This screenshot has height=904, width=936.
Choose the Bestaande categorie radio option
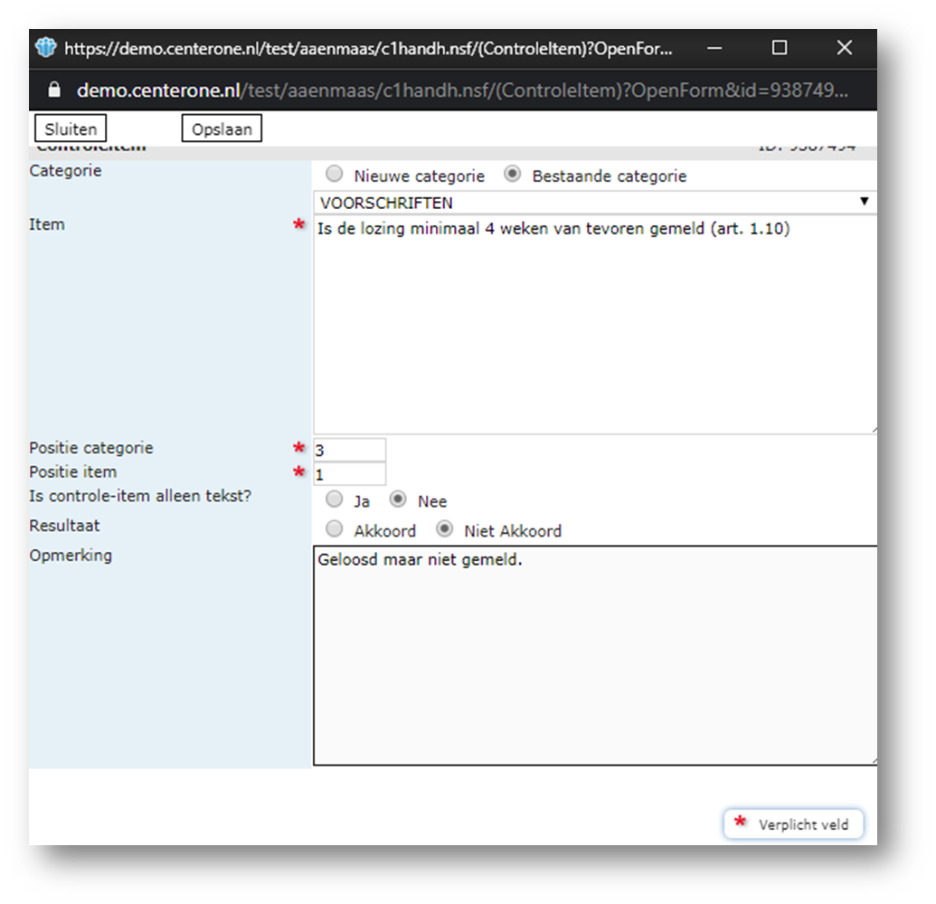pyautogui.click(x=513, y=176)
